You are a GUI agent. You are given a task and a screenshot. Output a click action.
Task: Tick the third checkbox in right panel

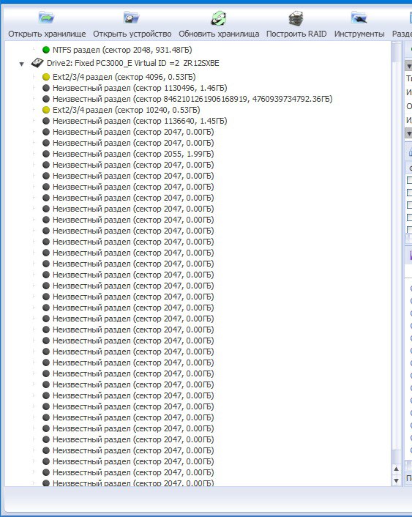click(x=410, y=205)
